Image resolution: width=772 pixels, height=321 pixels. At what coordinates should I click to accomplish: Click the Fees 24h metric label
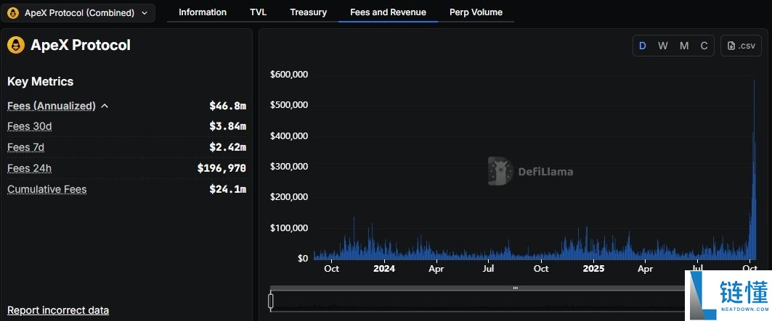click(x=29, y=168)
